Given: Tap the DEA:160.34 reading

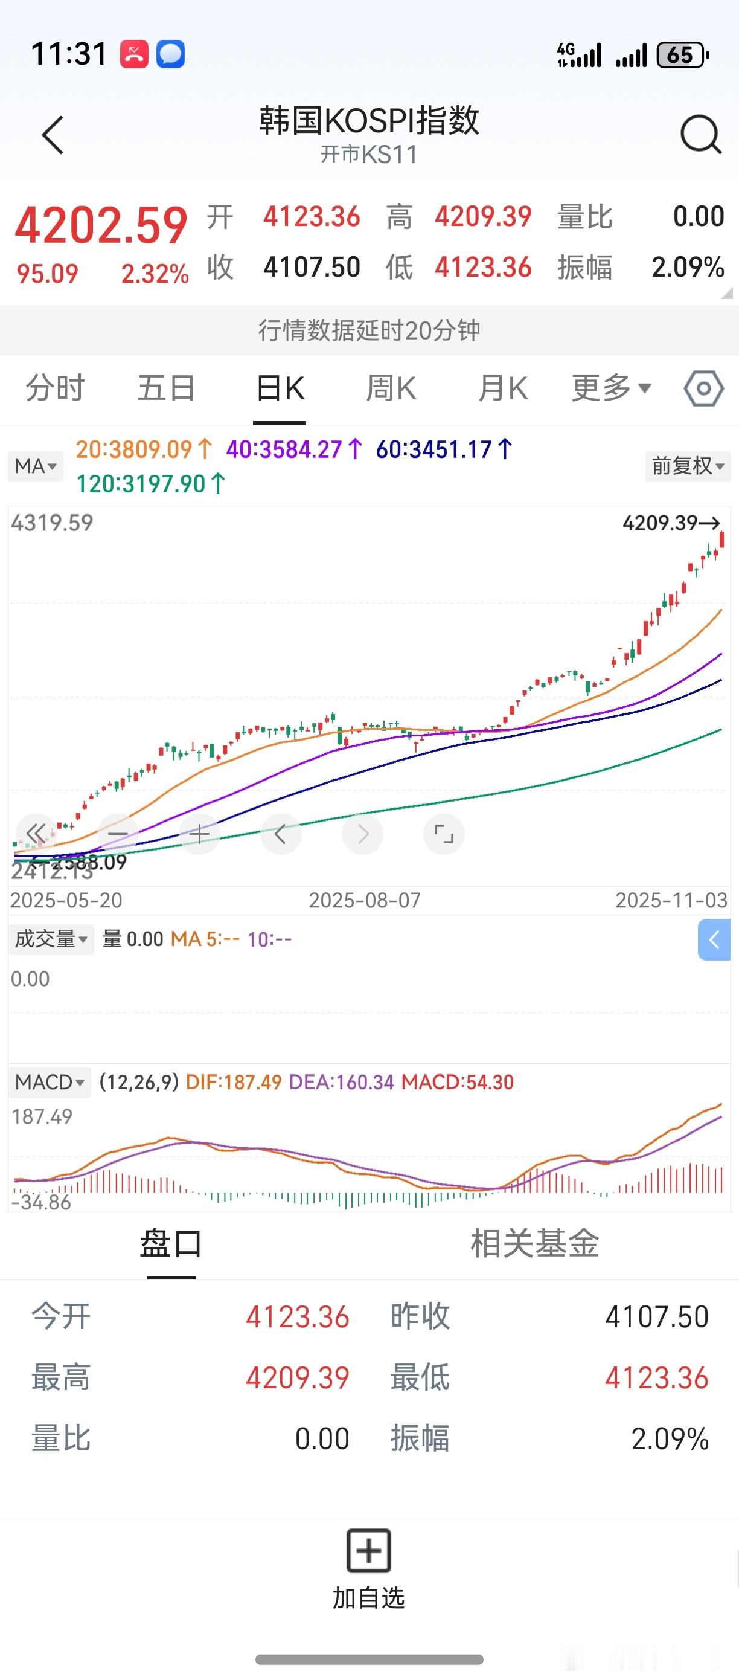Looking at the screenshot, I should click(342, 1082).
